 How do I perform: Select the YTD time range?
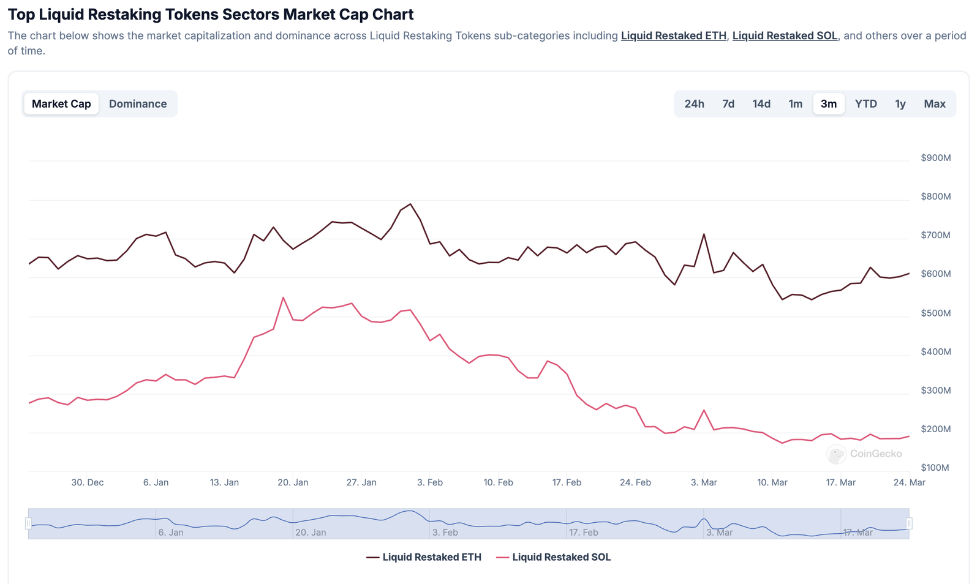click(865, 103)
